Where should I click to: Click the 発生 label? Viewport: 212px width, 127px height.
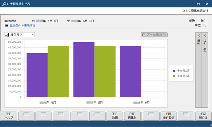pos(203,21)
